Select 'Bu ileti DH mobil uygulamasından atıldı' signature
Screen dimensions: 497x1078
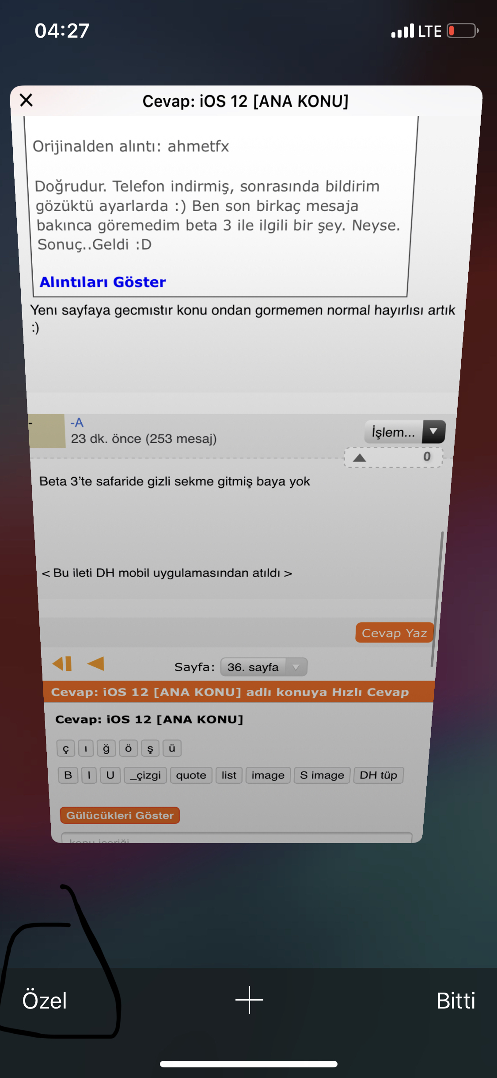pos(167,573)
